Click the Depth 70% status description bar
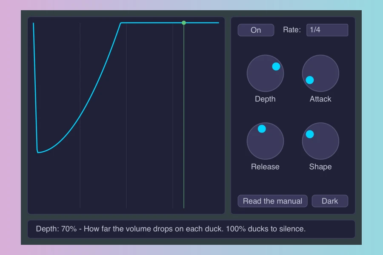The height and width of the screenshot is (255, 383). 191,229
